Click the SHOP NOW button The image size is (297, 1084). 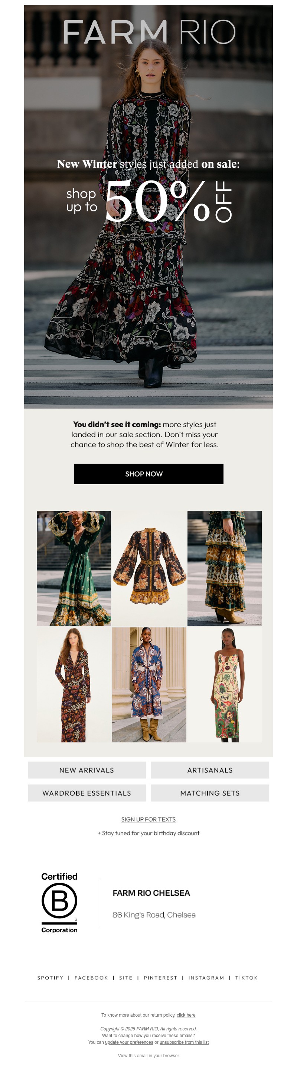[x=149, y=474]
